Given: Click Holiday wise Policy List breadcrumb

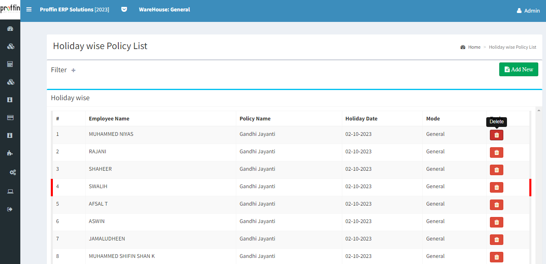Looking at the screenshot, I should coord(512,47).
